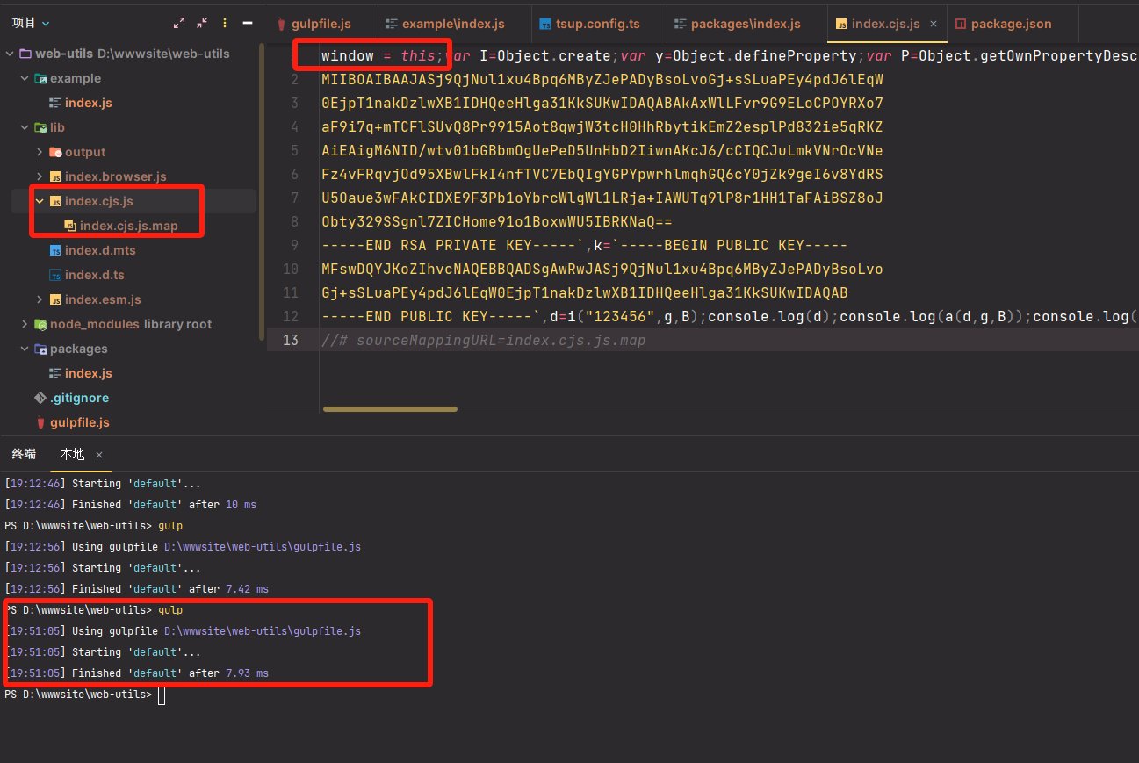This screenshot has width=1139, height=763.
Task: Collapse the index.cjs.js node chevron
Action: (40, 201)
